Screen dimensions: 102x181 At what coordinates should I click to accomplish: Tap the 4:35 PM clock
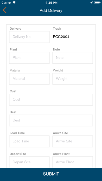[x=51, y=3]
